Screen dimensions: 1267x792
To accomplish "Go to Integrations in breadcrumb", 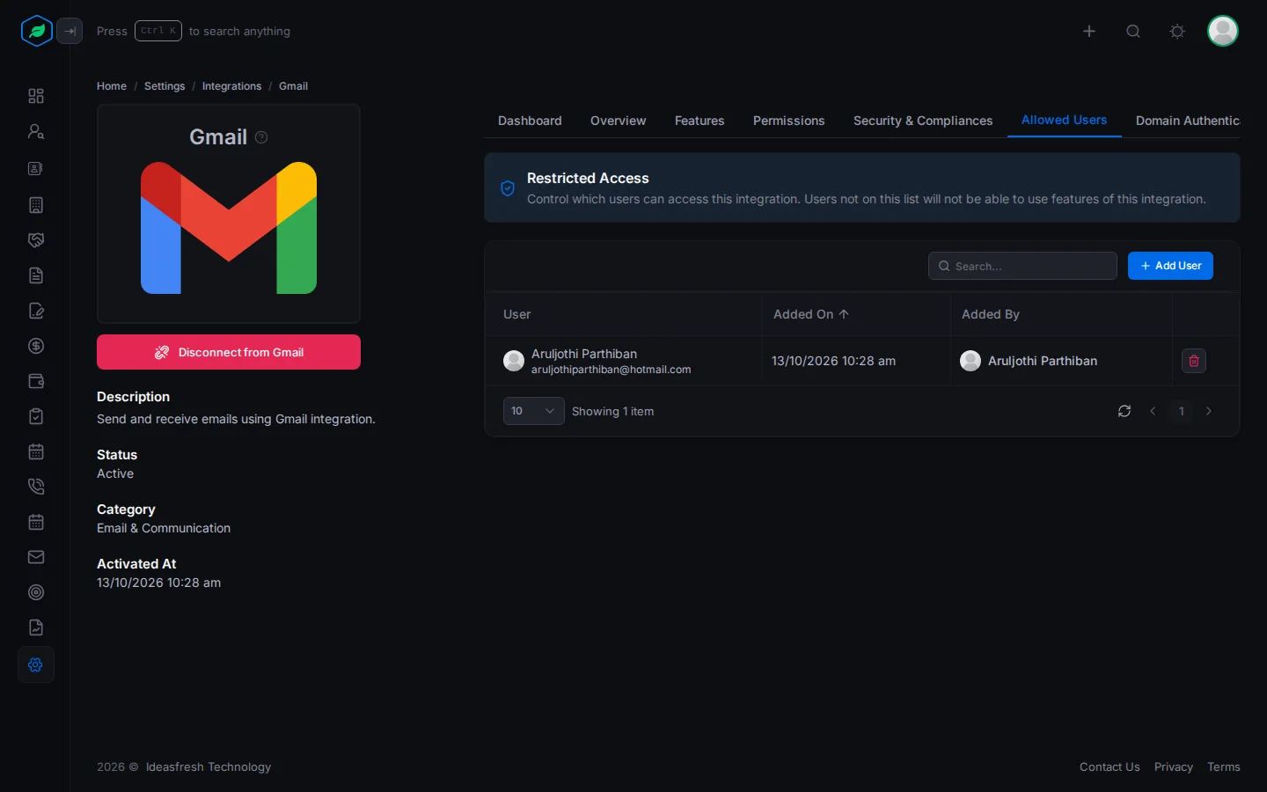I will [x=231, y=86].
